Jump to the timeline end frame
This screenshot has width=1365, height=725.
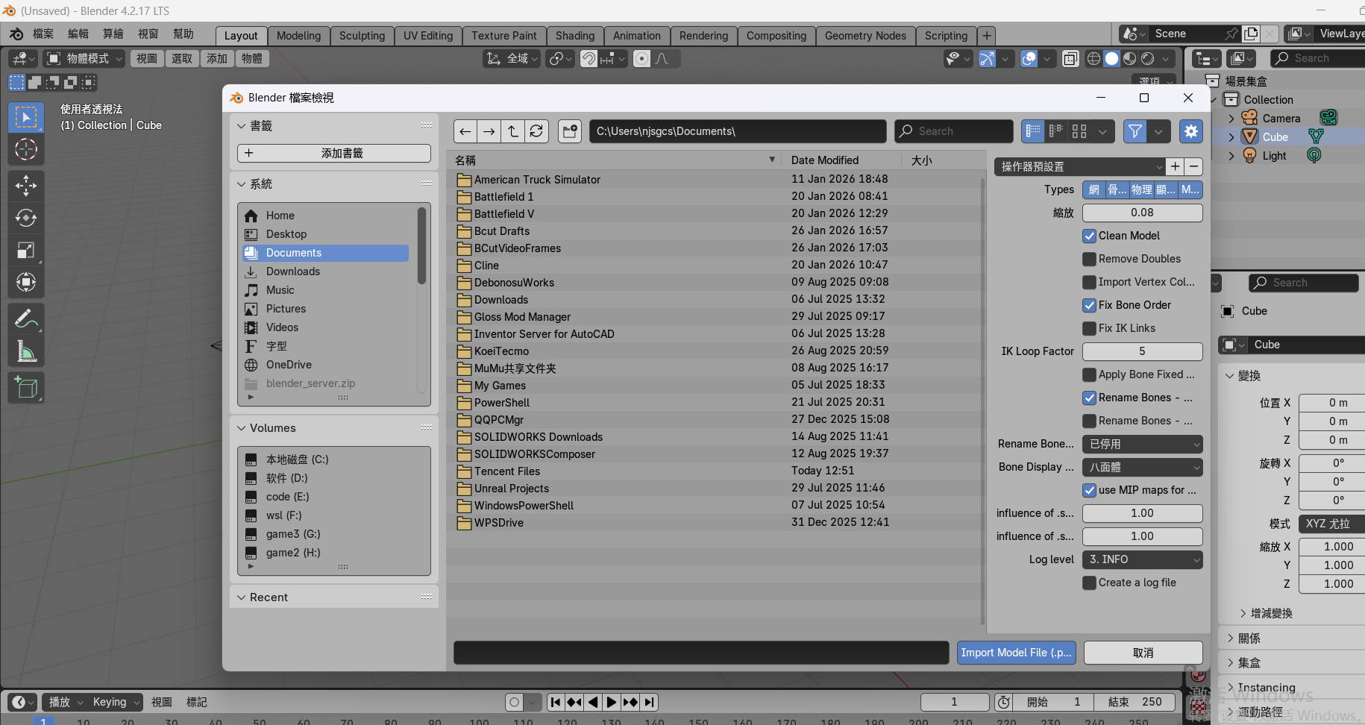[650, 702]
